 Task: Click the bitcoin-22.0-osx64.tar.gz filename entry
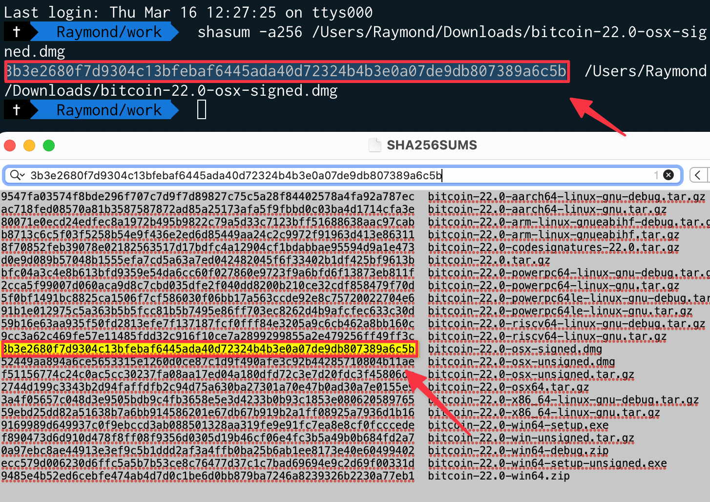click(x=508, y=387)
